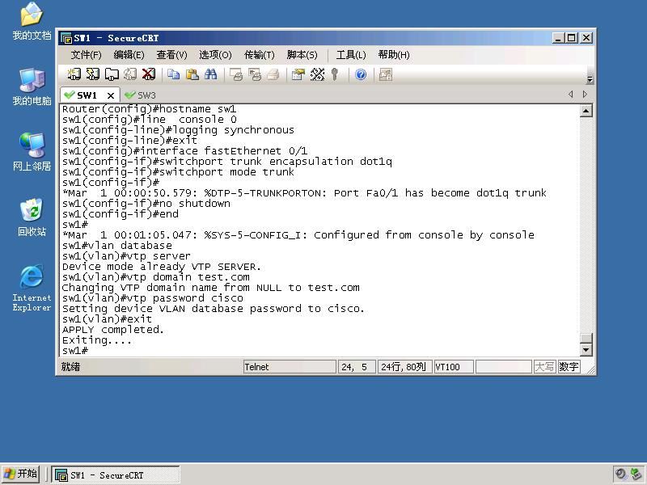Click the 'APPLY completed.' line
The width and height of the screenshot is (647, 485).
[x=113, y=330]
